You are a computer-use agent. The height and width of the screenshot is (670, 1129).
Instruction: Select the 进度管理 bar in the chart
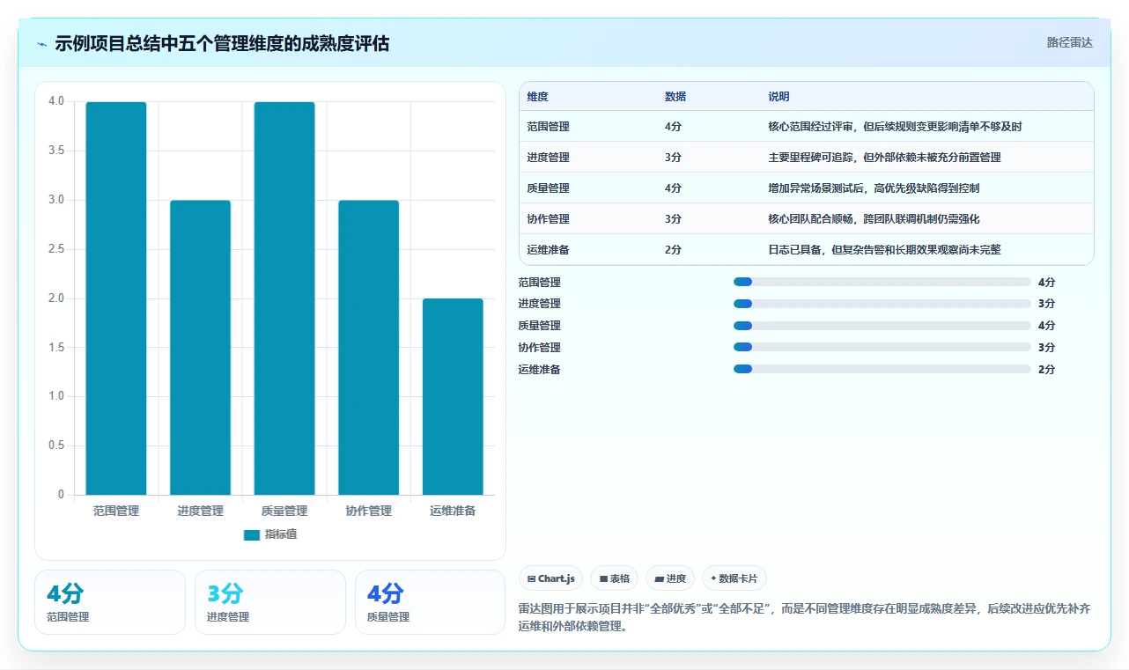tap(200, 348)
